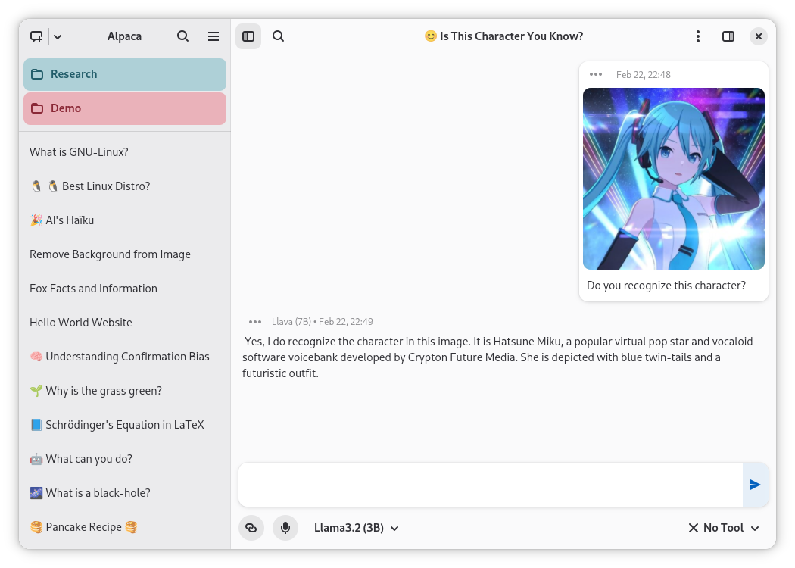Viewport: 795px width, 568px height.
Task: Open the 'What is a black-hole?' chat
Action: coord(125,493)
